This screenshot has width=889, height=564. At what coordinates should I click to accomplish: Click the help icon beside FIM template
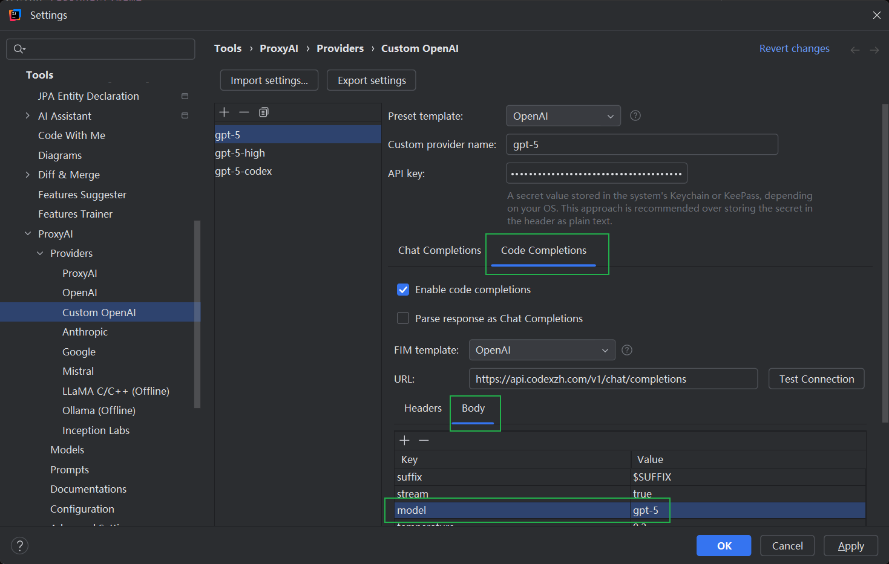point(626,350)
